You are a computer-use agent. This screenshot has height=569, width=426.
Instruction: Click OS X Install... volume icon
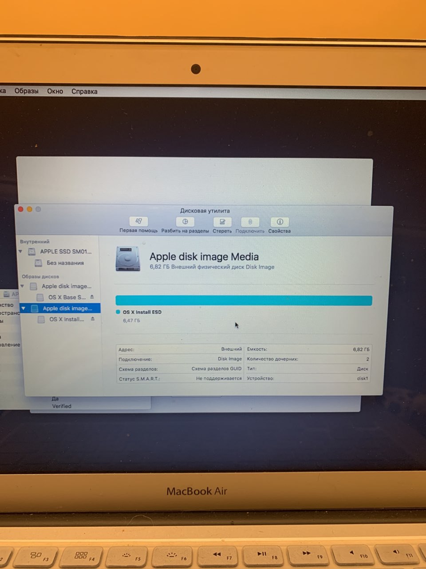41,319
